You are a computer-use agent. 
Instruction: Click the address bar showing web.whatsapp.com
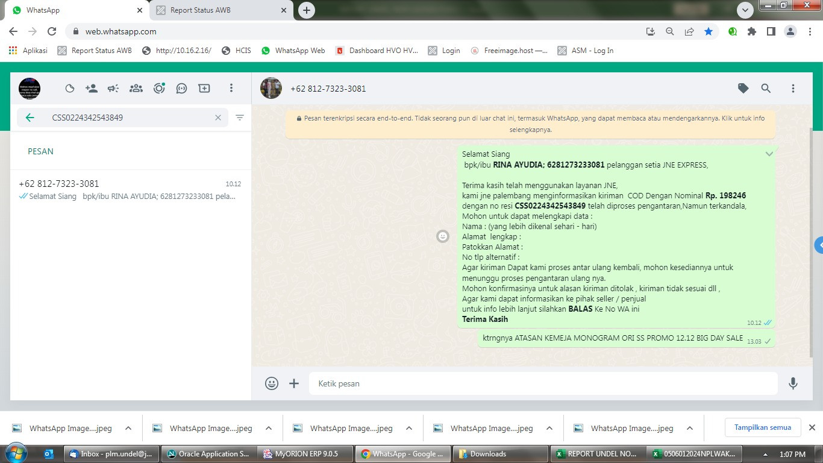[x=355, y=31]
